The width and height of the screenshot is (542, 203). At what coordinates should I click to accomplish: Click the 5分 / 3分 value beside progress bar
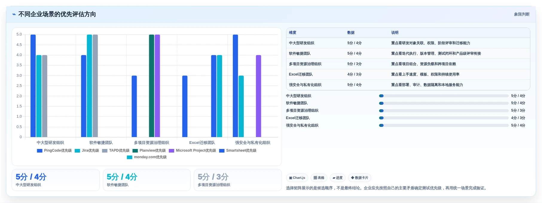[518, 111]
